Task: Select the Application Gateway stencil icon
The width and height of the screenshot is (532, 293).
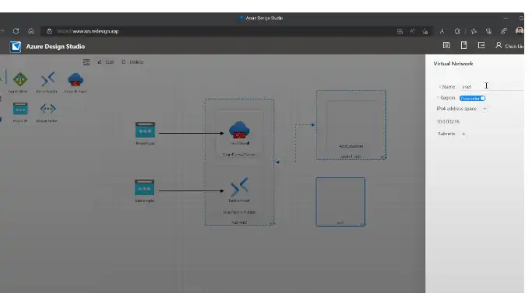Action: pyautogui.click(x=20, y=79)
